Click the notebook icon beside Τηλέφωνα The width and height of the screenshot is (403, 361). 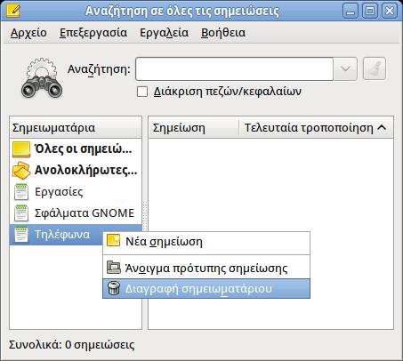point(21,235)
